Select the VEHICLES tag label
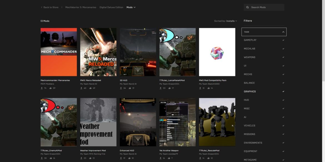 coord(249,126)
